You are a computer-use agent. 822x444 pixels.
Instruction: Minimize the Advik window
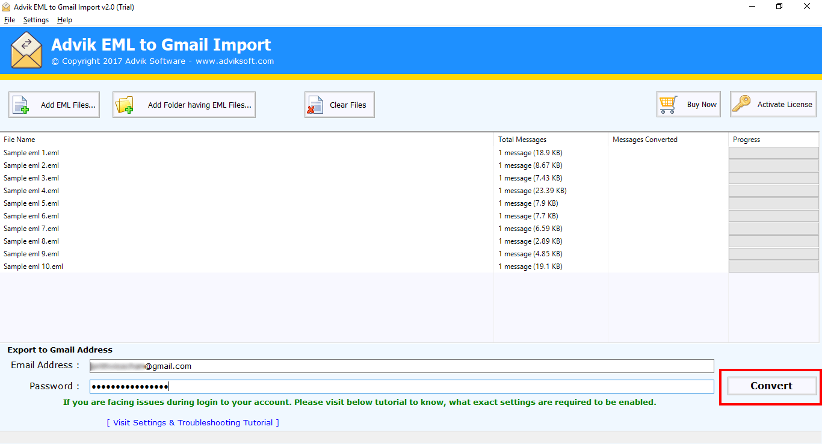(x=752, y=7)
